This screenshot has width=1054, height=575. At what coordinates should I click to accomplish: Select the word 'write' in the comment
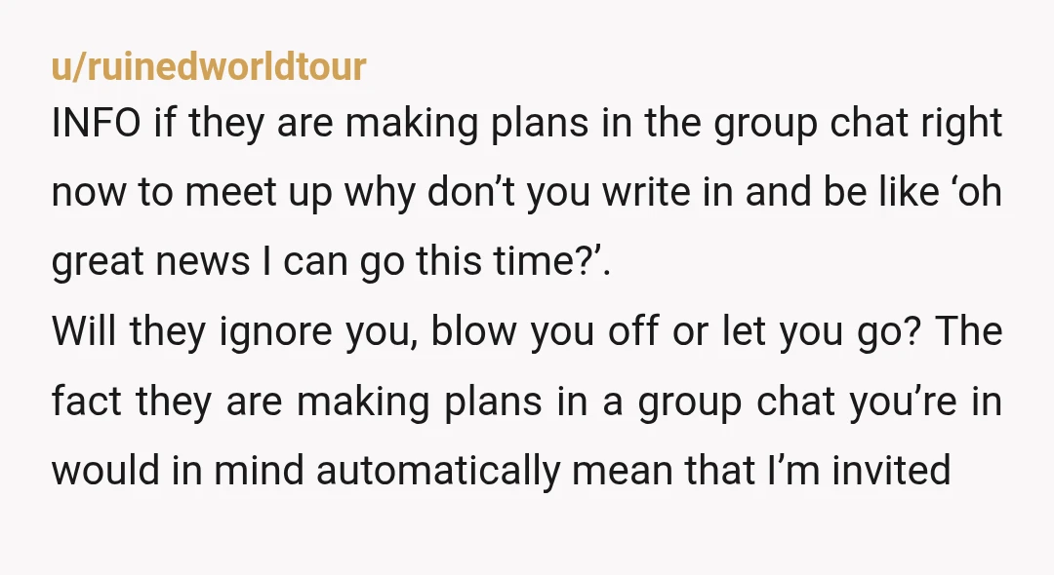pos(646,192)
